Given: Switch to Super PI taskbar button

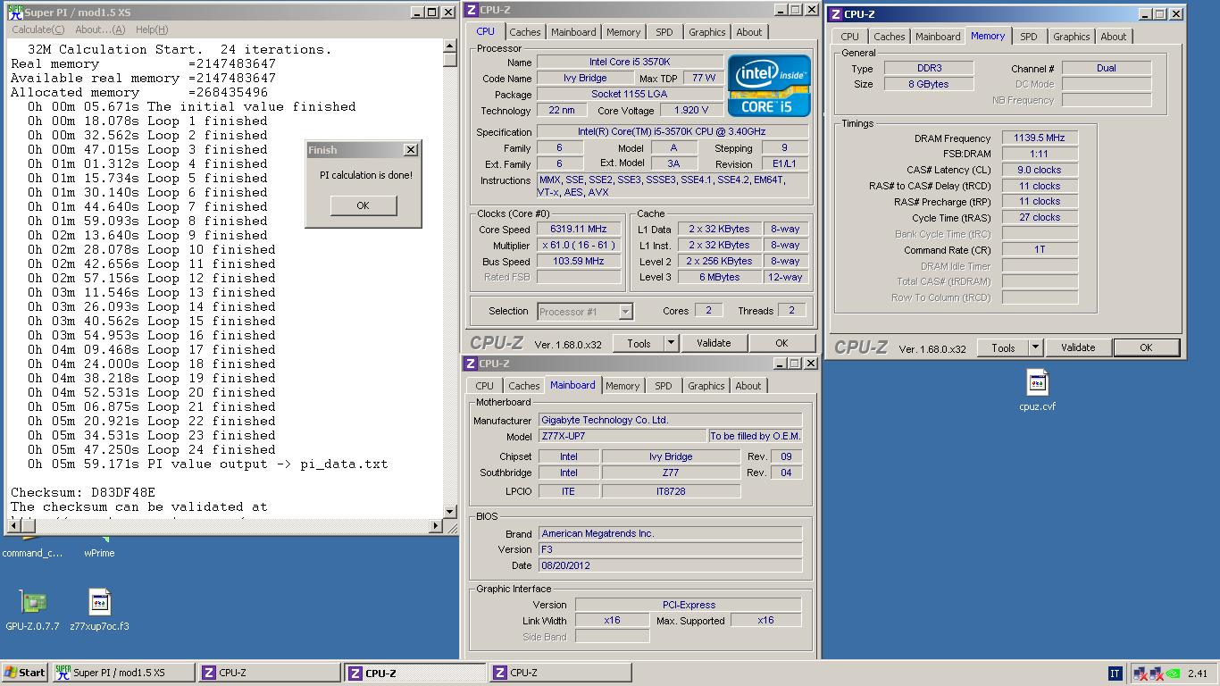Looking at the screenshot, I should [123, 673].
